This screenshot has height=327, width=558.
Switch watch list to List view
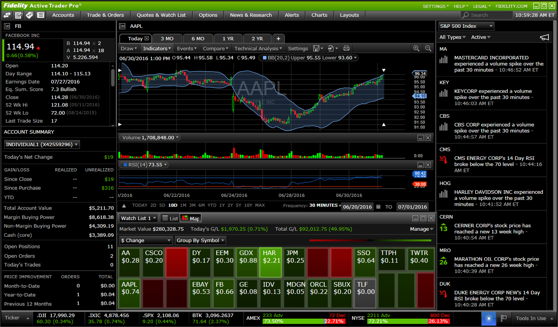[x=170, y=218]
